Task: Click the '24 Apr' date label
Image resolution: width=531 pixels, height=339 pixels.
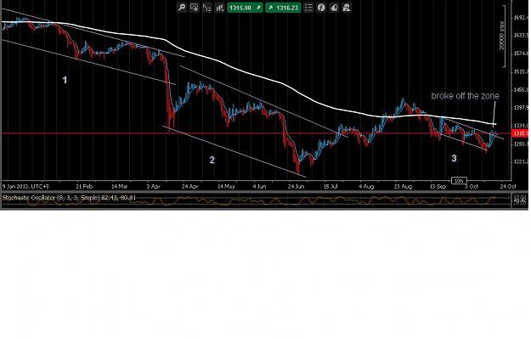Action: coord(190,187)
